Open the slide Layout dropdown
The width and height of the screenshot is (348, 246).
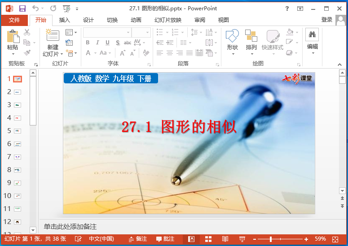[x=71, y=32]
